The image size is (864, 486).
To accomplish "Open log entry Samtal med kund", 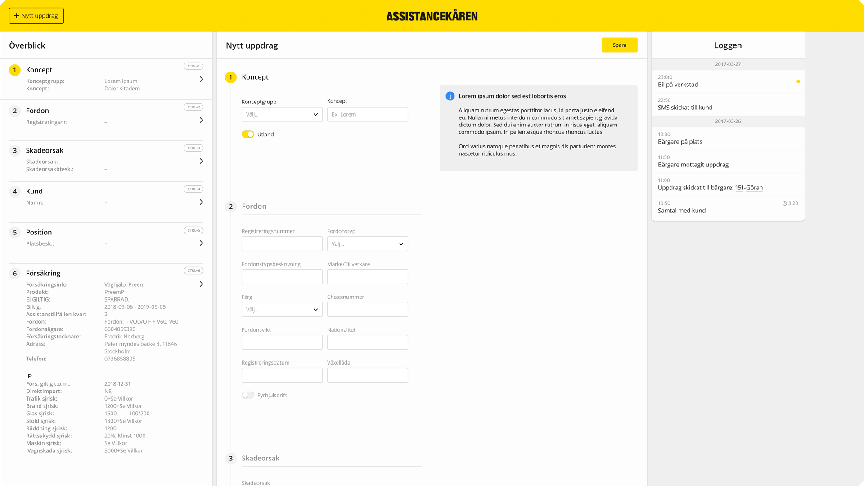I will 728,208.
